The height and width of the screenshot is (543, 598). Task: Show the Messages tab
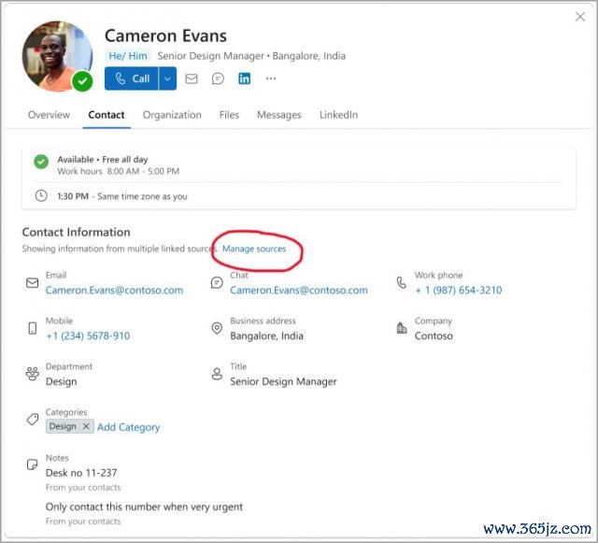pyautogui.click(x=279, y=115)
